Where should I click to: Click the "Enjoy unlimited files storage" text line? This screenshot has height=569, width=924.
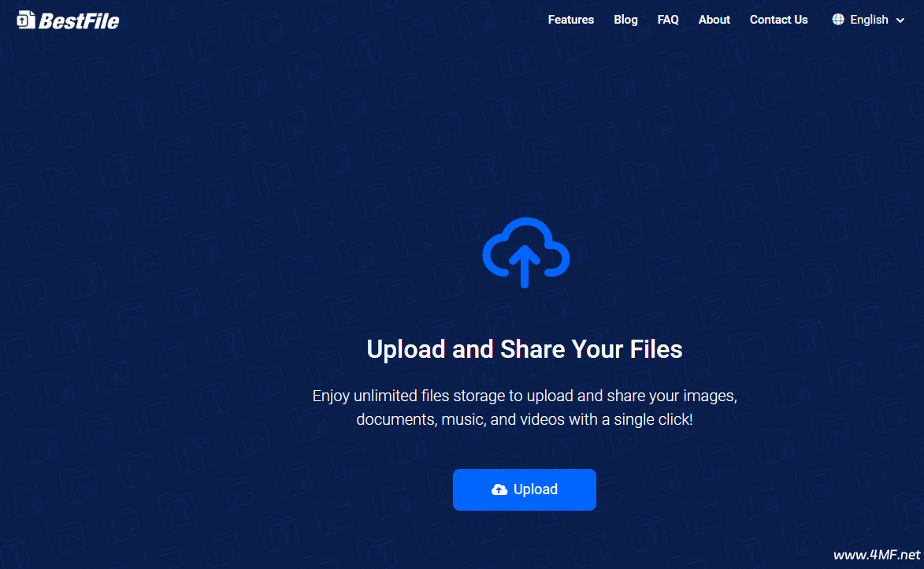[x=525, y=396]
